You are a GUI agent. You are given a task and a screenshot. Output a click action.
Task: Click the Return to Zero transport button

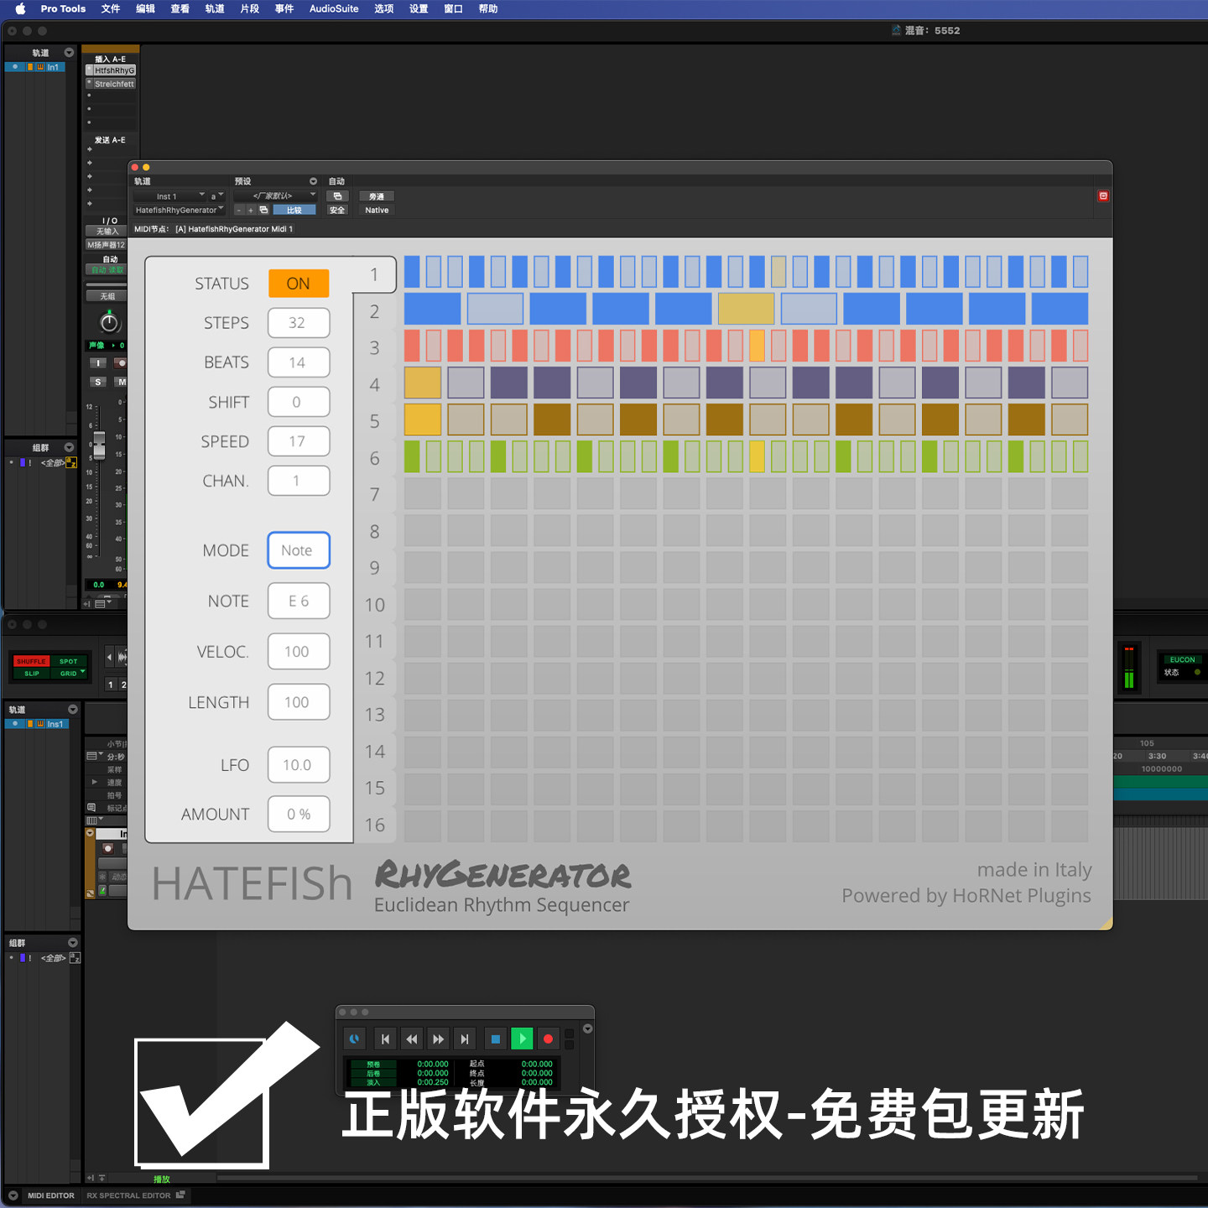point(385,1039)
